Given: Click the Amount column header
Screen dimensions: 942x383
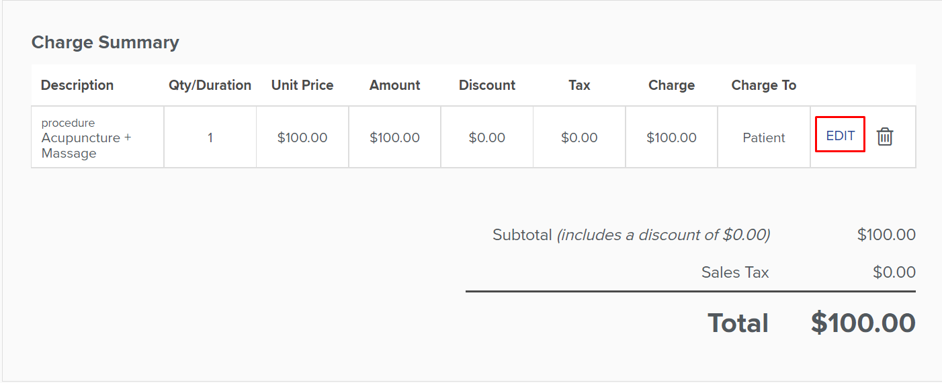Looking at the screenshot, I should [394, 85].
